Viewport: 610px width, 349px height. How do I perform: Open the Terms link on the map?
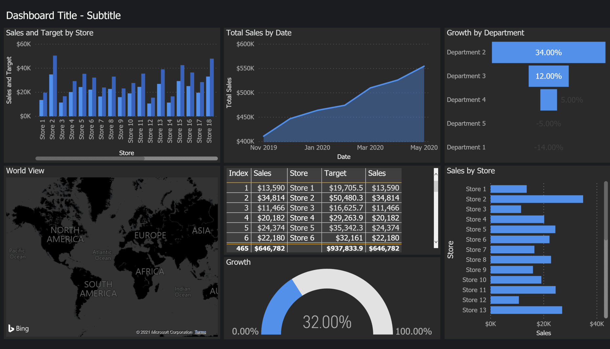pos(200,332)
